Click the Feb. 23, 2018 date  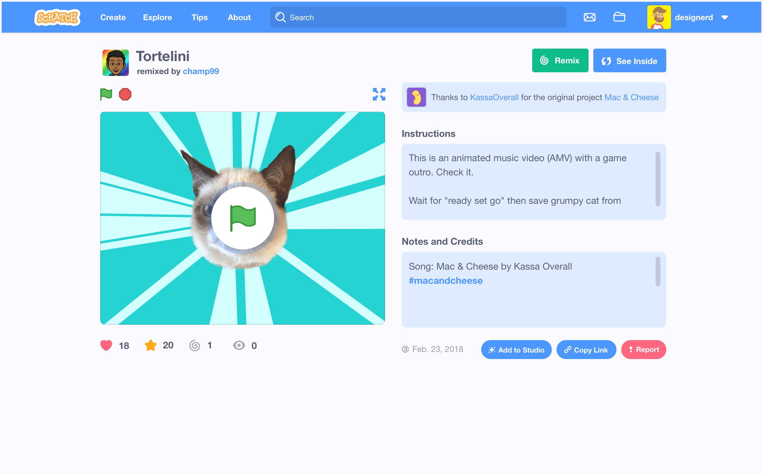coord(438,349)
